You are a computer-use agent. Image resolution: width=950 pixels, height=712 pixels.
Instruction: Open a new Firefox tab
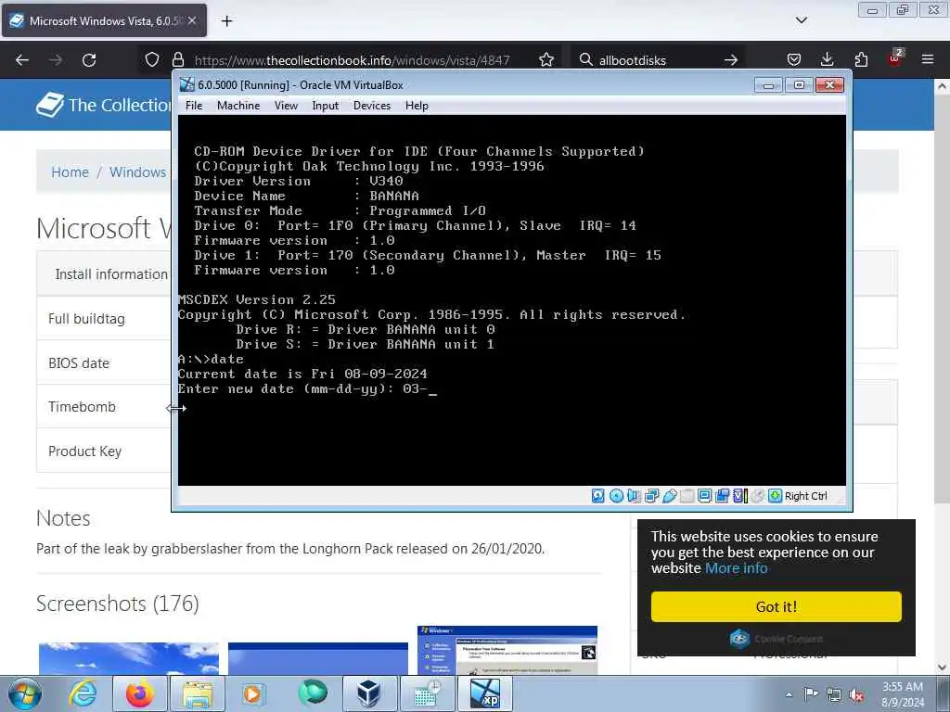[x=226, y=21]
